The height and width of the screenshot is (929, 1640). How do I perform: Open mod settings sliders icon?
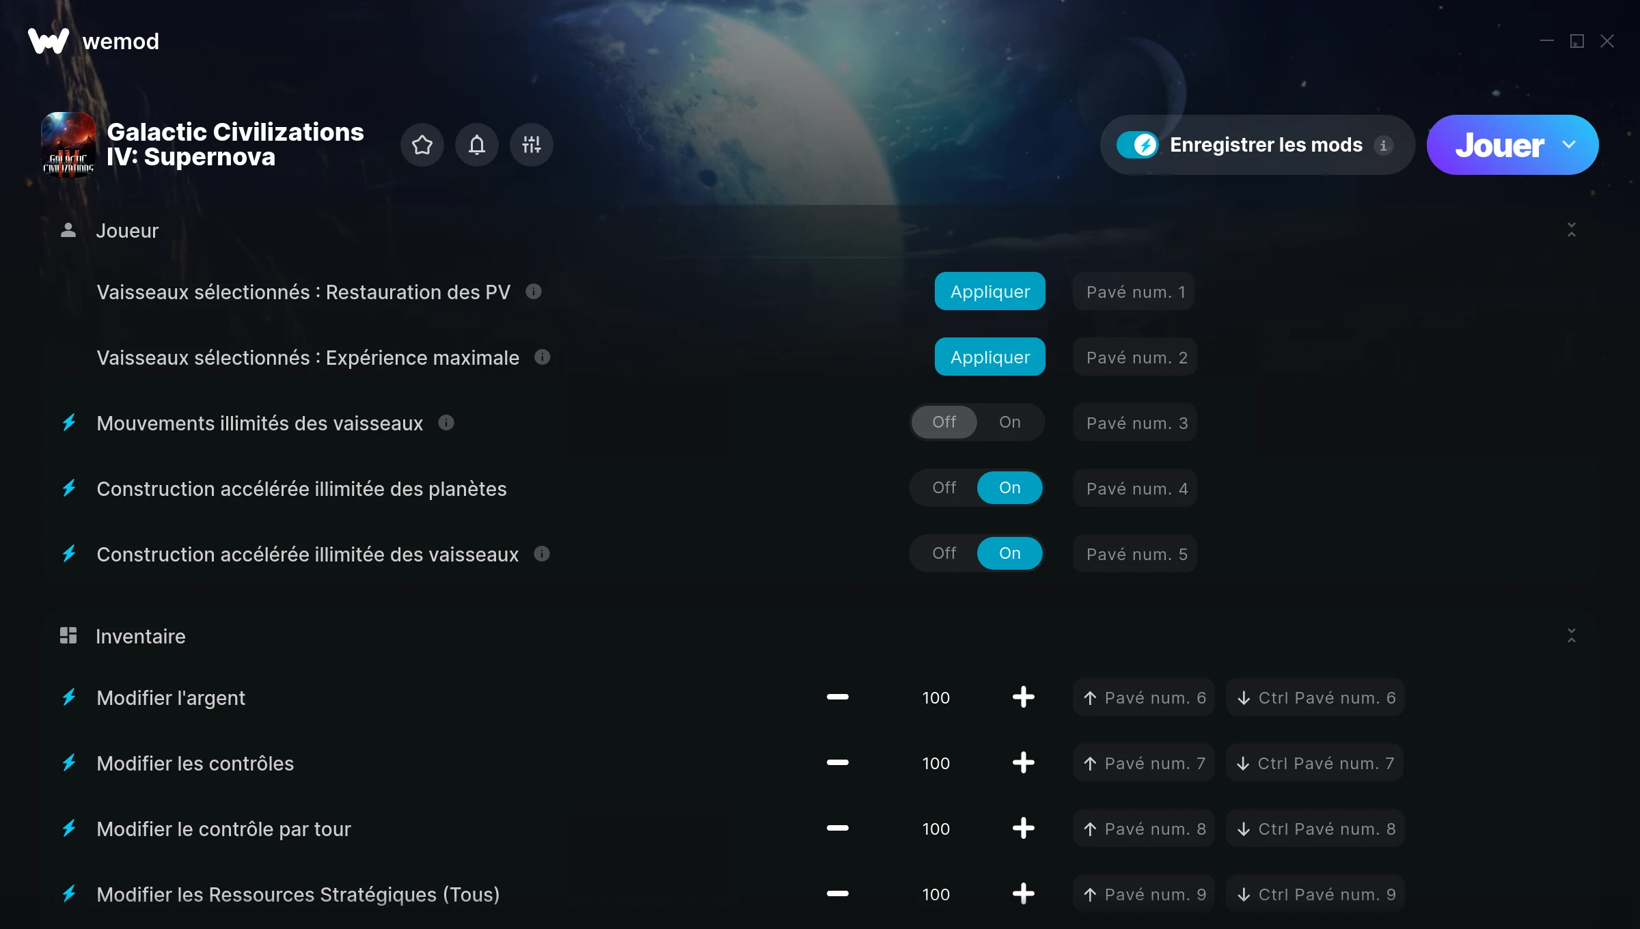pyautogui.click(x=532, y=145)
